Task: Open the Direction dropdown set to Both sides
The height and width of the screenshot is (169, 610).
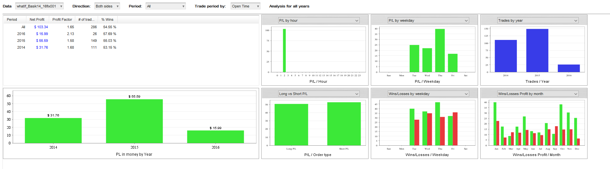Action: 107,6
